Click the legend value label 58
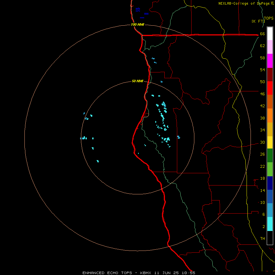This screenshot has height=275, width=275. tap(262, 58)
